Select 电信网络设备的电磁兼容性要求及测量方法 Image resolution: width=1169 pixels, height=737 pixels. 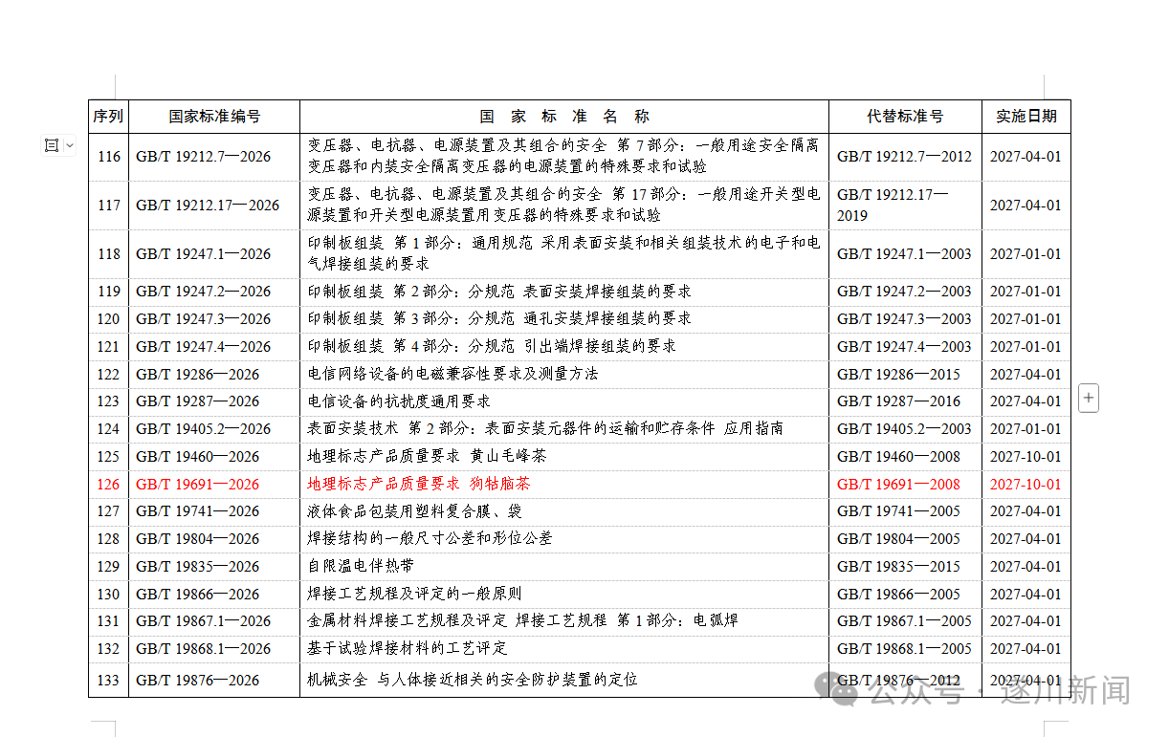coord(452,374)
